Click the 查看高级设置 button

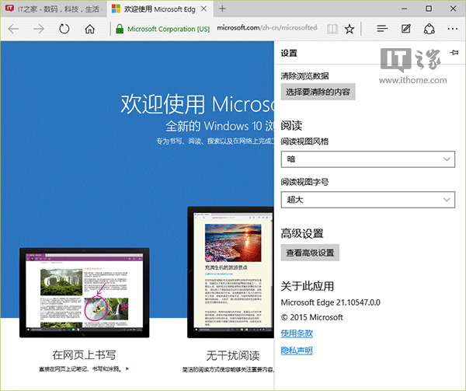310,253
